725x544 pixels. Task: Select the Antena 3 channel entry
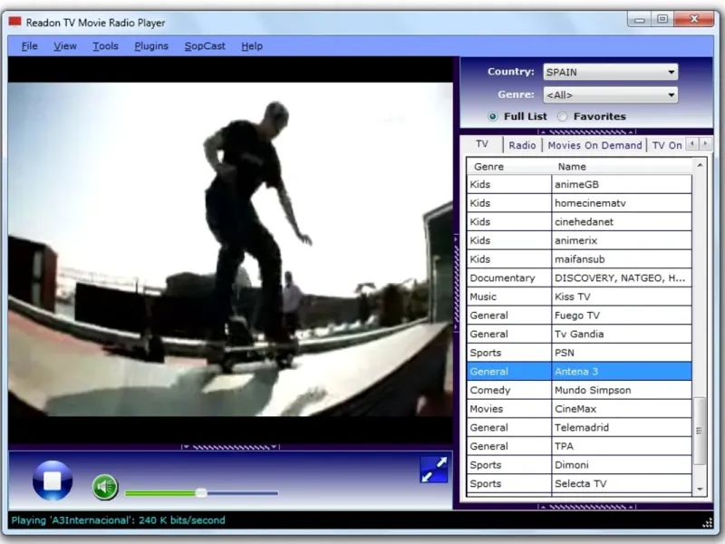coord(580,371)
